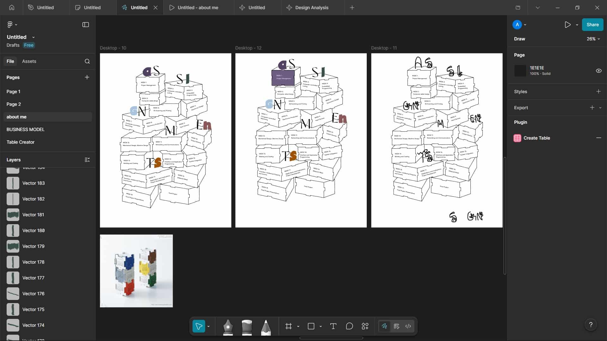
Task: Select the Text tool
Action: [333, 326]
